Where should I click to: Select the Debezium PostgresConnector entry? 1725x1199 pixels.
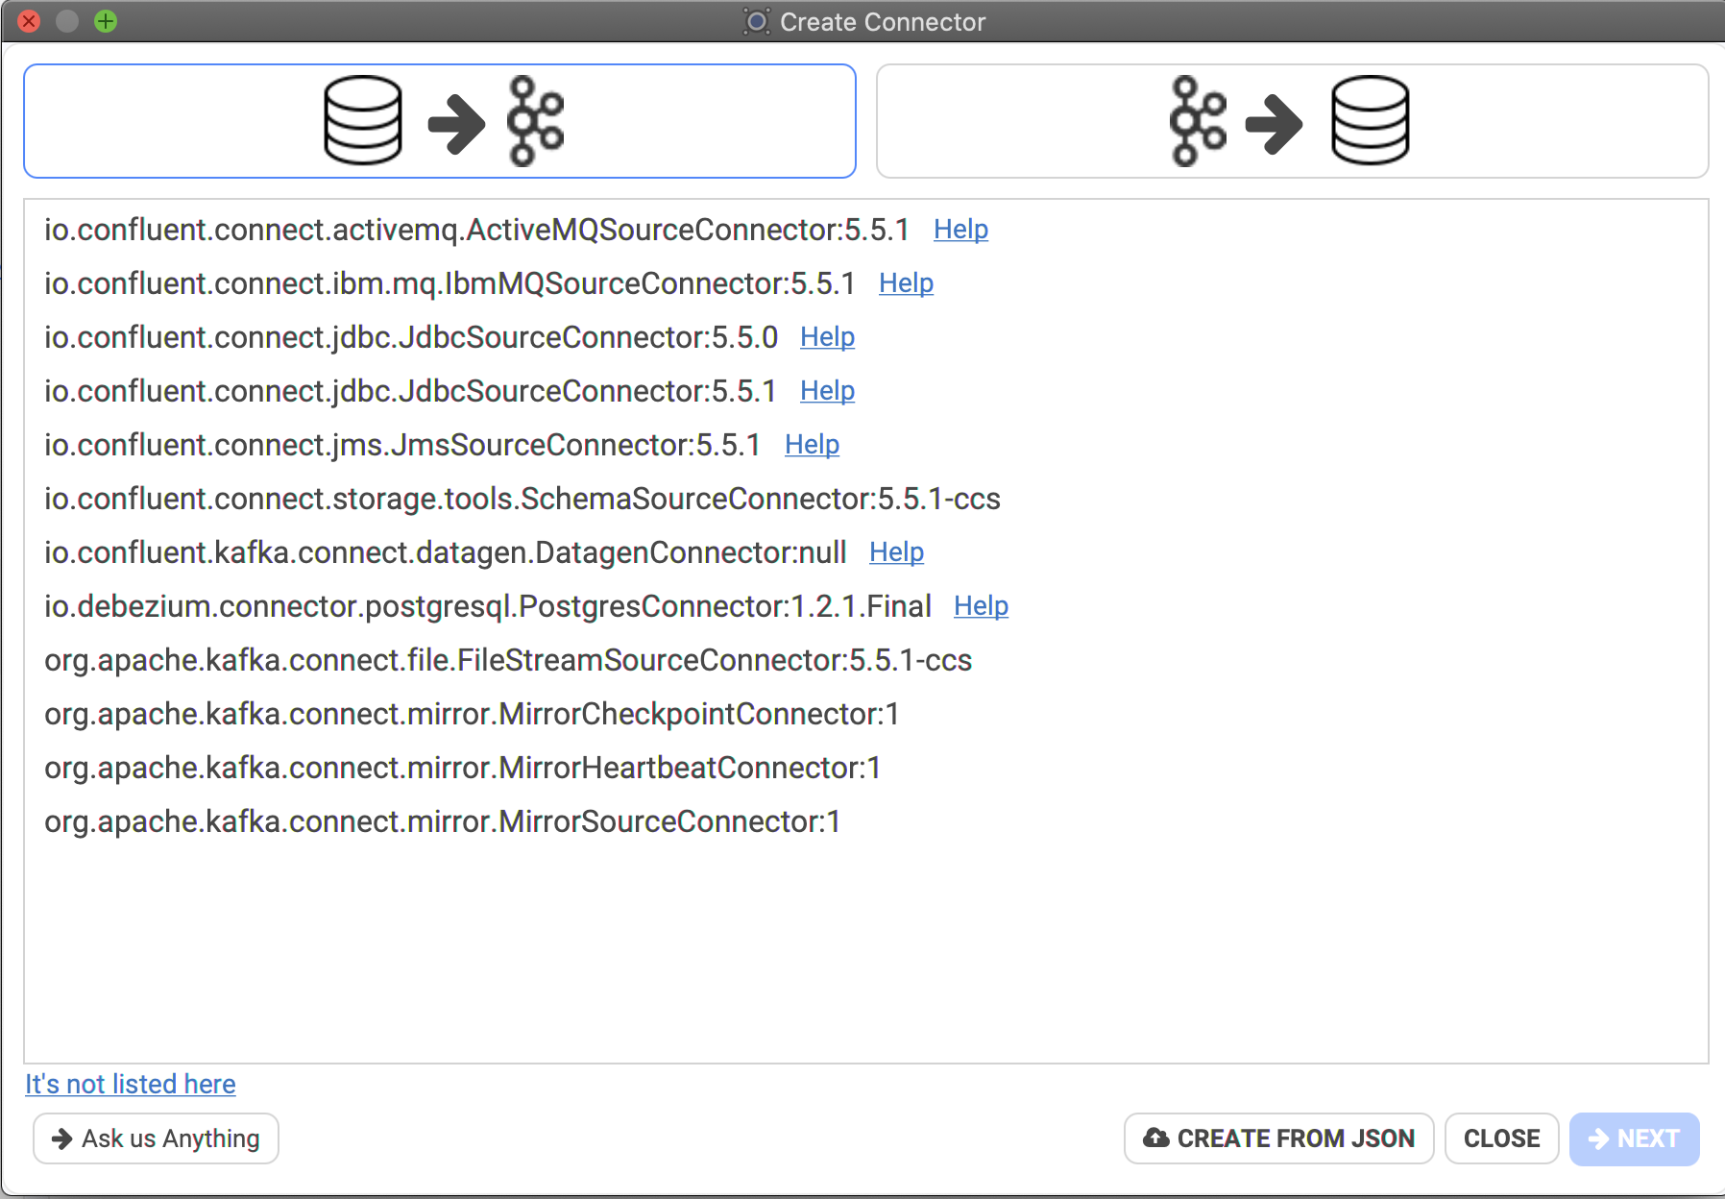tap(488, 606)
